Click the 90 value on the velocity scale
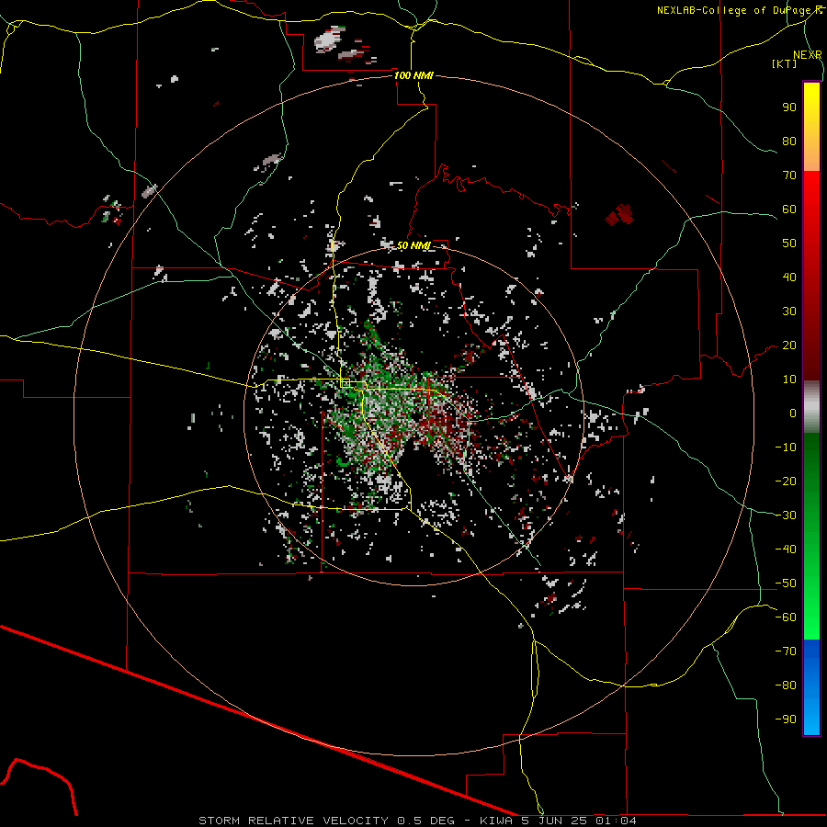This screenshot has height=827, width=827. (789, 108)
